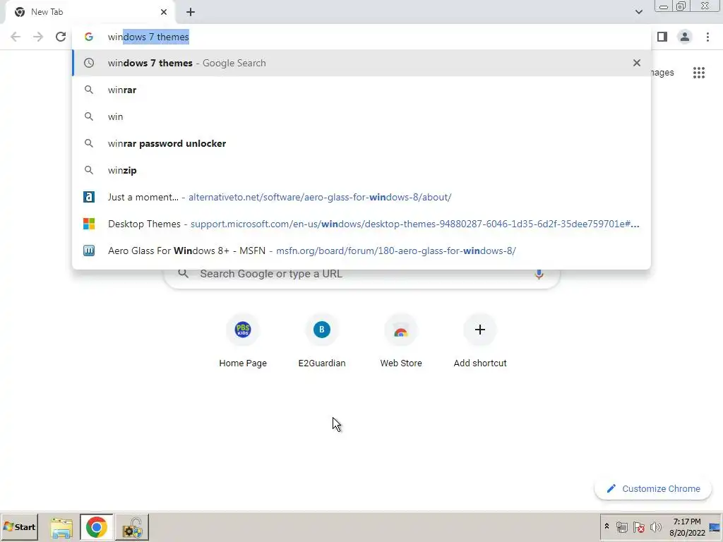Toggle the side panel icon
This screenshot has height=542, width=723.
(662, 37)
